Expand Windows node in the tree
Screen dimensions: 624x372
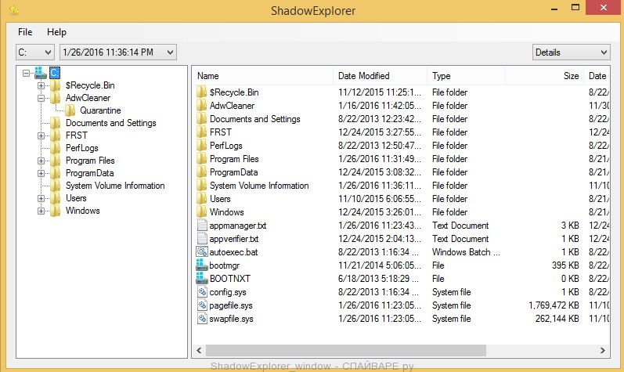[x=41, y=211]
